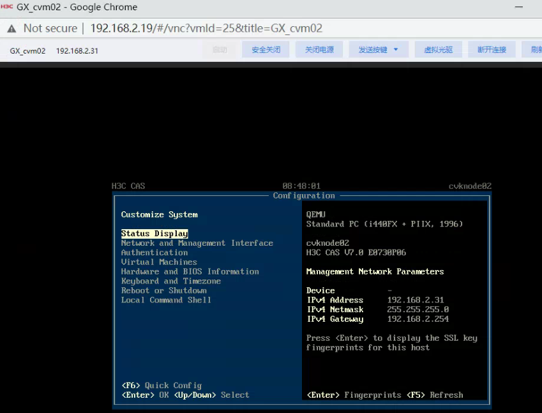Click the 192.168.2.31 label in toolbar
The image size is (542, 413).
pyautogui.click(x=77, y=51)
